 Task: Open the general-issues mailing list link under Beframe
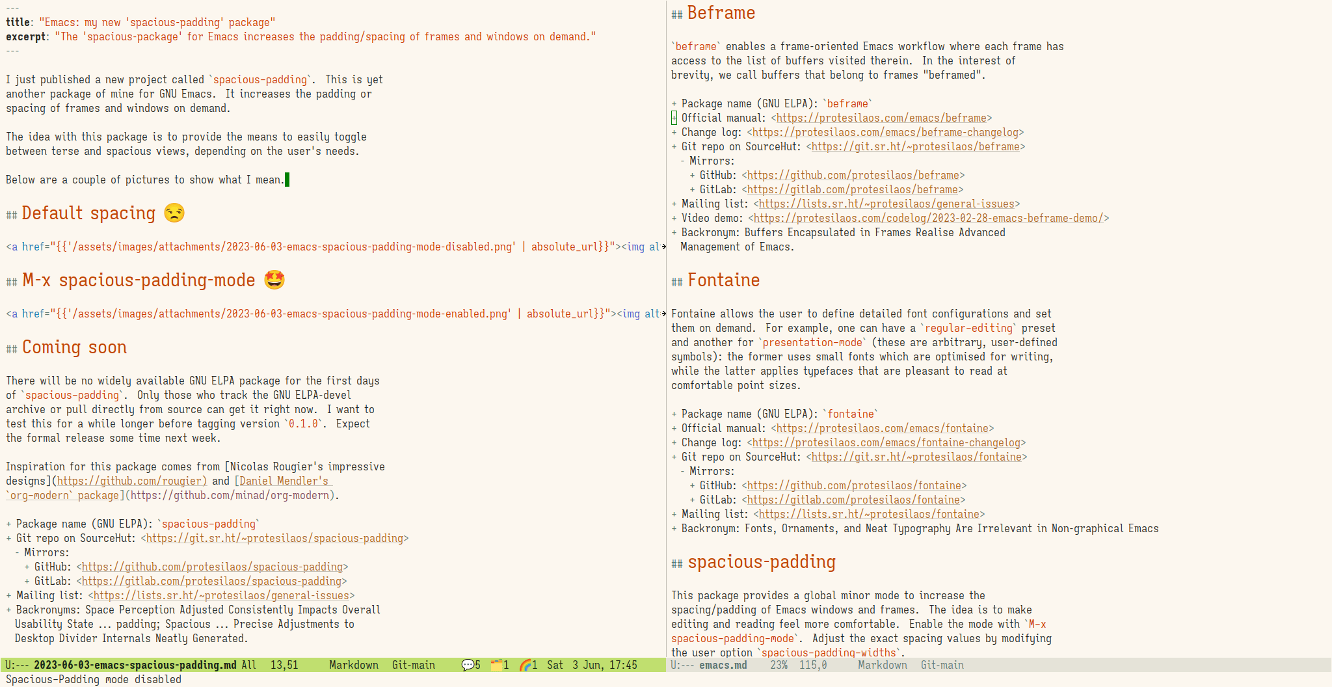click(x=886, y=204)
